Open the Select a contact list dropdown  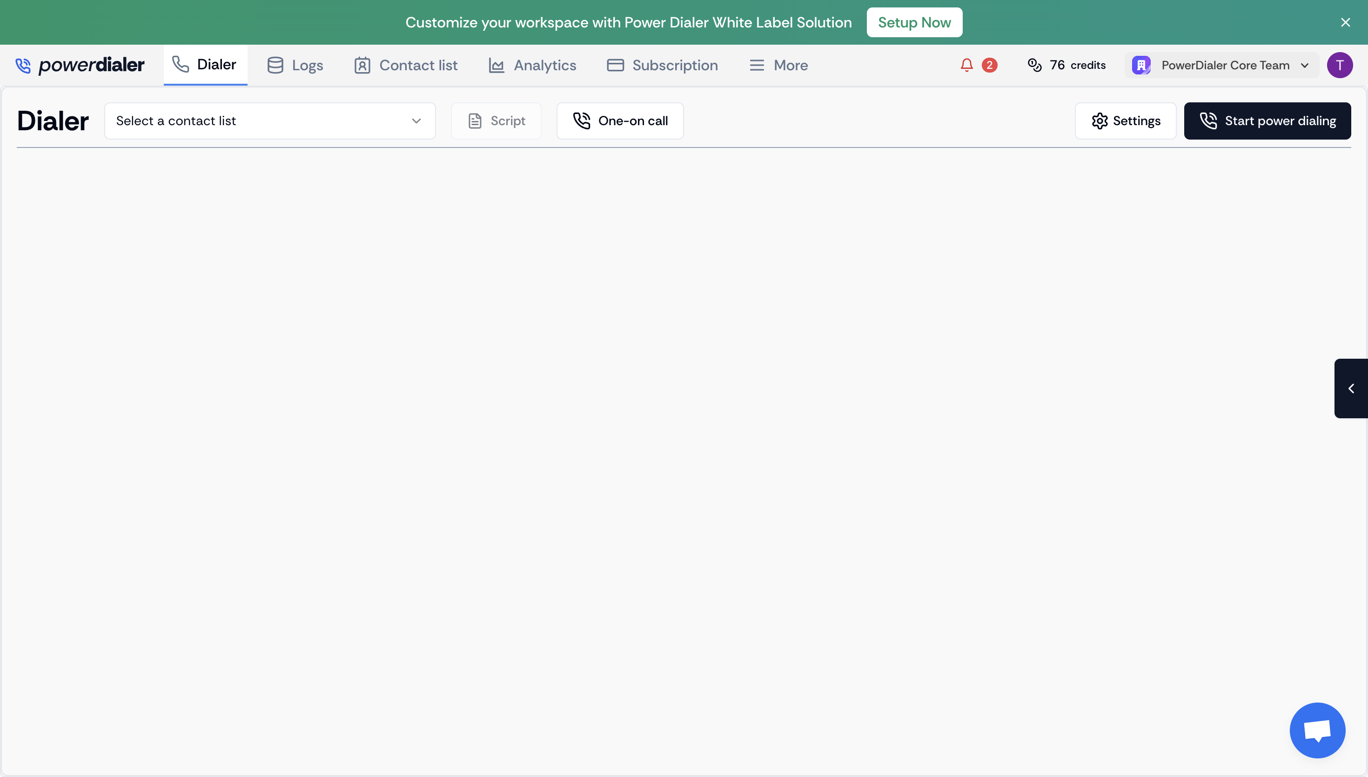pos(269,121)
